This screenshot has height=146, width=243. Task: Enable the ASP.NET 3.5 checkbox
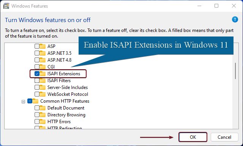(x=37, y=53)
